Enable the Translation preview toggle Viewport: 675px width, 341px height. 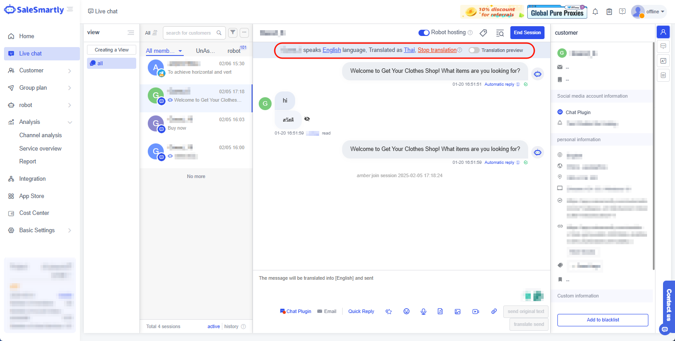click(x=474, y=50)
